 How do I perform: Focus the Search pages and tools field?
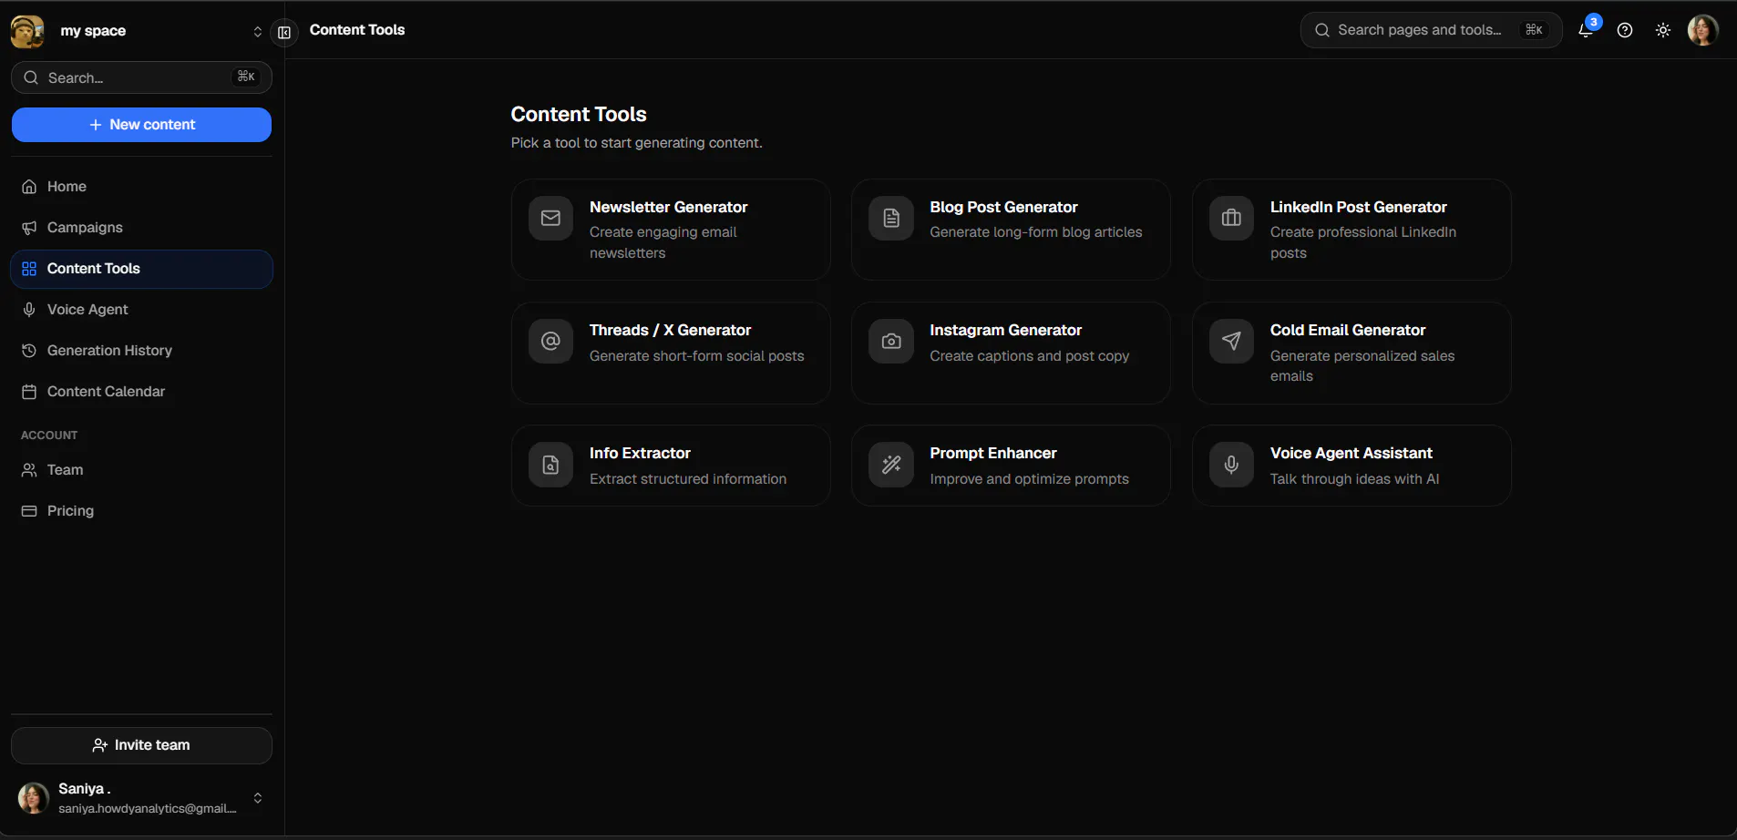click(x=1431, y=30)
